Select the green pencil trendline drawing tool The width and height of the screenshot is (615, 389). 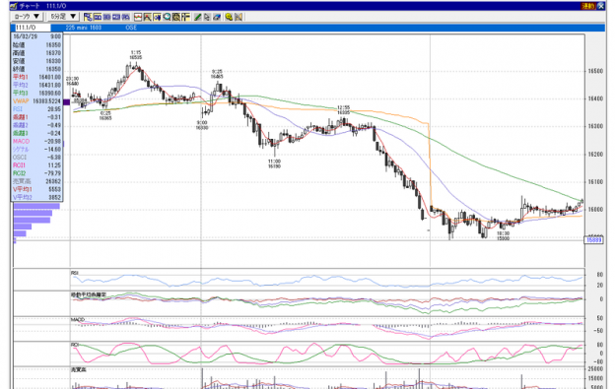click(197, 17)
